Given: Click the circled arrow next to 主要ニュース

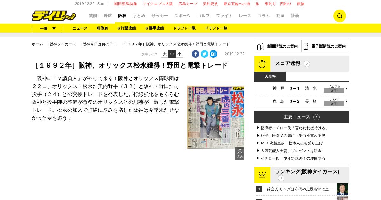Looking at the screenshot, I should (317, 117).
